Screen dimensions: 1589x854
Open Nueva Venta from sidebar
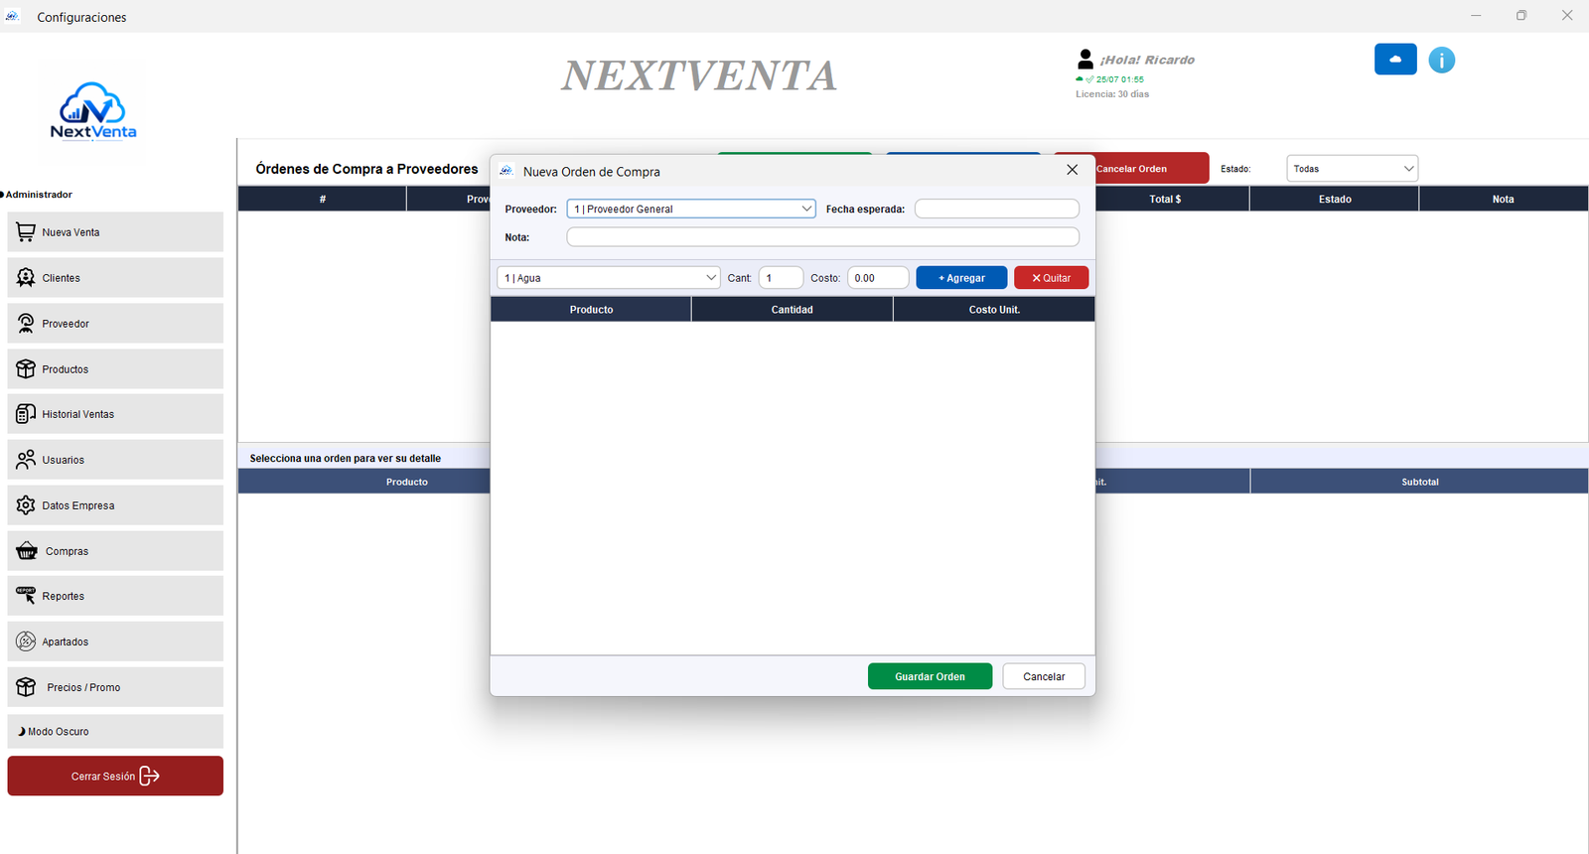(x=115, y=232)
